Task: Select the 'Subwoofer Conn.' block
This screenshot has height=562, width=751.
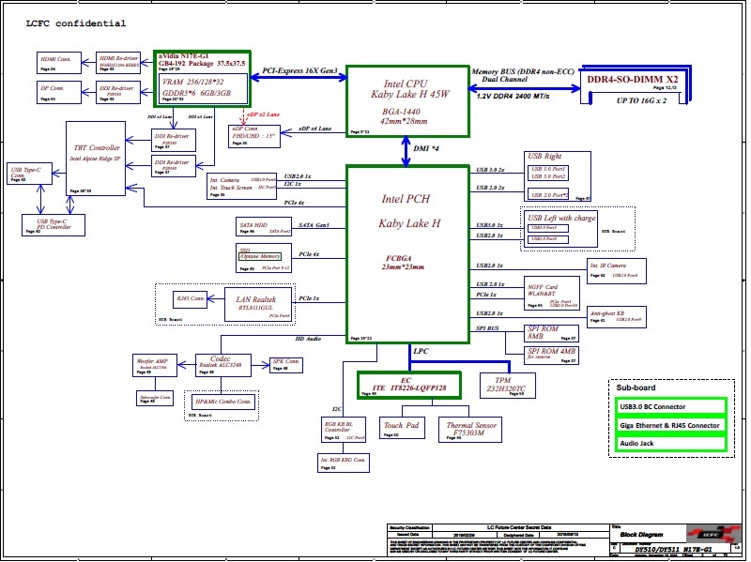Action: [x=155, y=398]
